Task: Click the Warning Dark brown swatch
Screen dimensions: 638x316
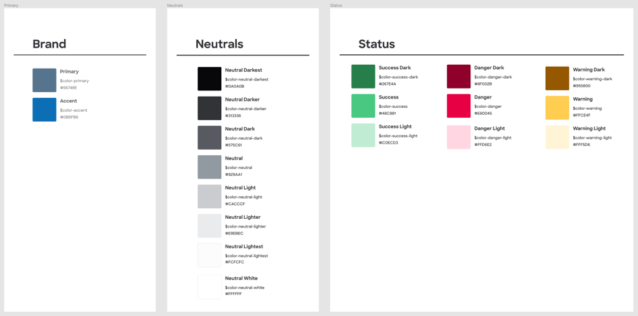Action: pyautogui.click(x=557, y=79)
